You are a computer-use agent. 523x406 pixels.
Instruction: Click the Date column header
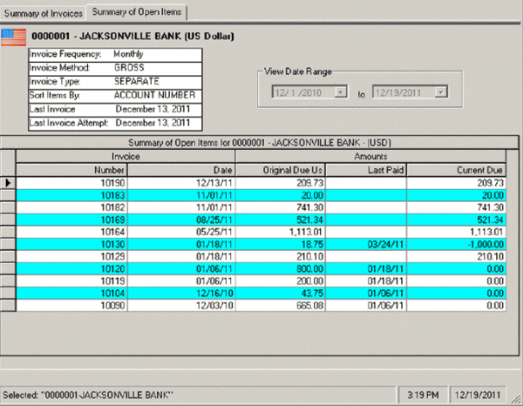tap(181, 170)
